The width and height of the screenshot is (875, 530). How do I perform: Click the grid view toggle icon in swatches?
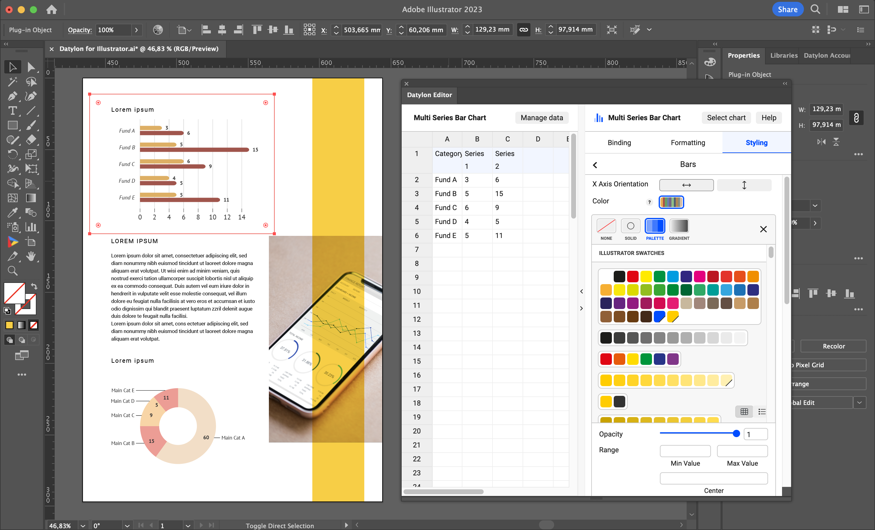[744, 411]
